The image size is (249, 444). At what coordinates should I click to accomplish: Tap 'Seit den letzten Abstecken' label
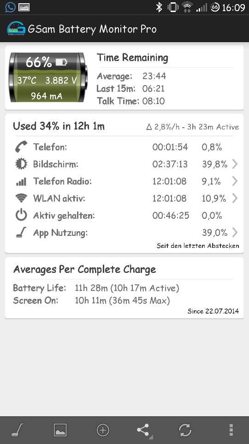coord(198,246)
